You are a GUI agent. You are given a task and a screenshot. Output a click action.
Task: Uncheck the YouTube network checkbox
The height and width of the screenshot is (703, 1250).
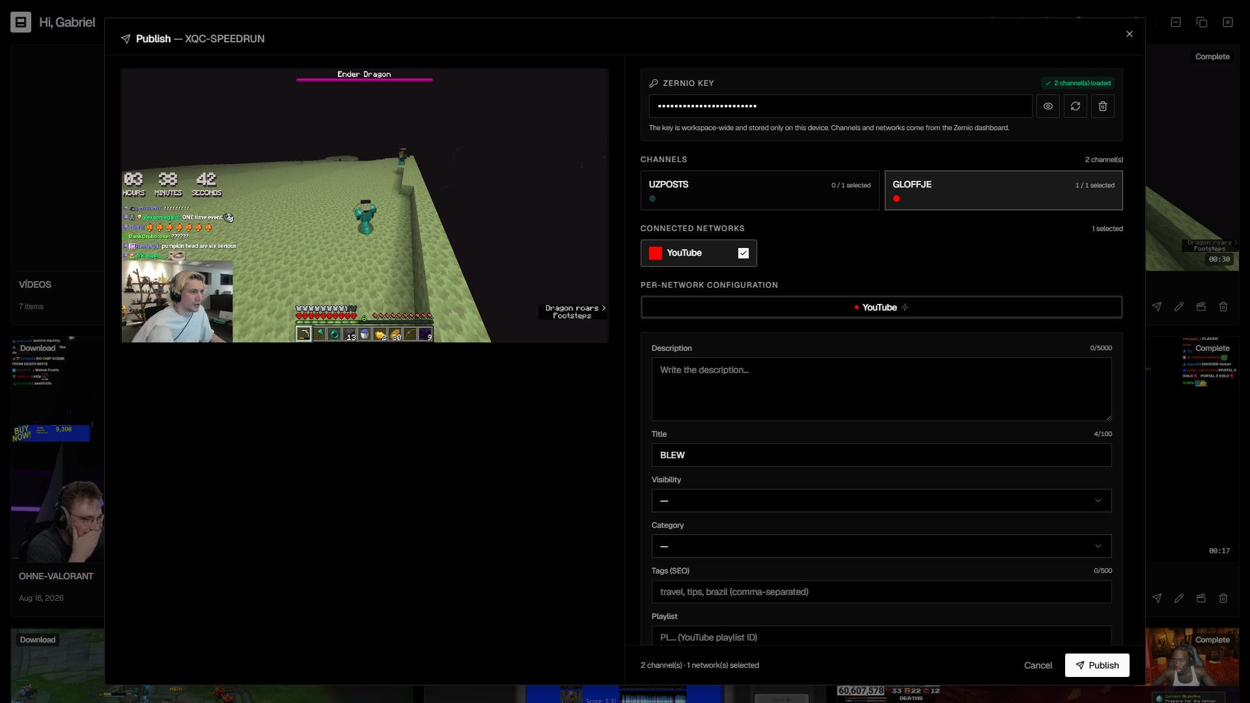[743, 253]
